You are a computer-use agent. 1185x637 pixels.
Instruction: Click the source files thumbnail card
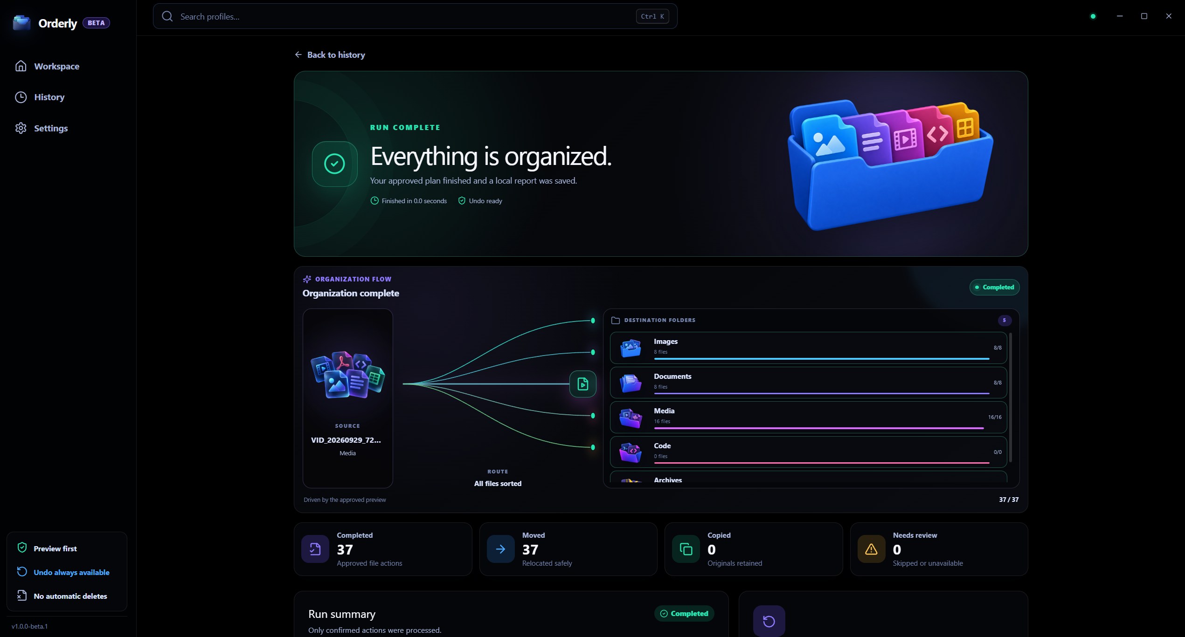347,398
